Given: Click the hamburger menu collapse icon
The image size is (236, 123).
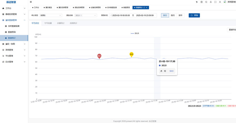Looking at the screenshot, I should [x=31, y=2].
